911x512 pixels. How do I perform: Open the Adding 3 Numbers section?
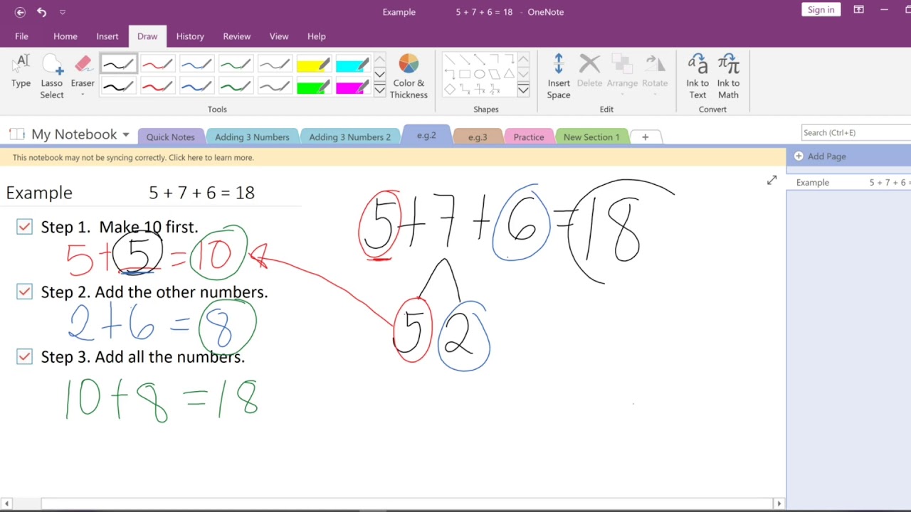click(252, 137)
